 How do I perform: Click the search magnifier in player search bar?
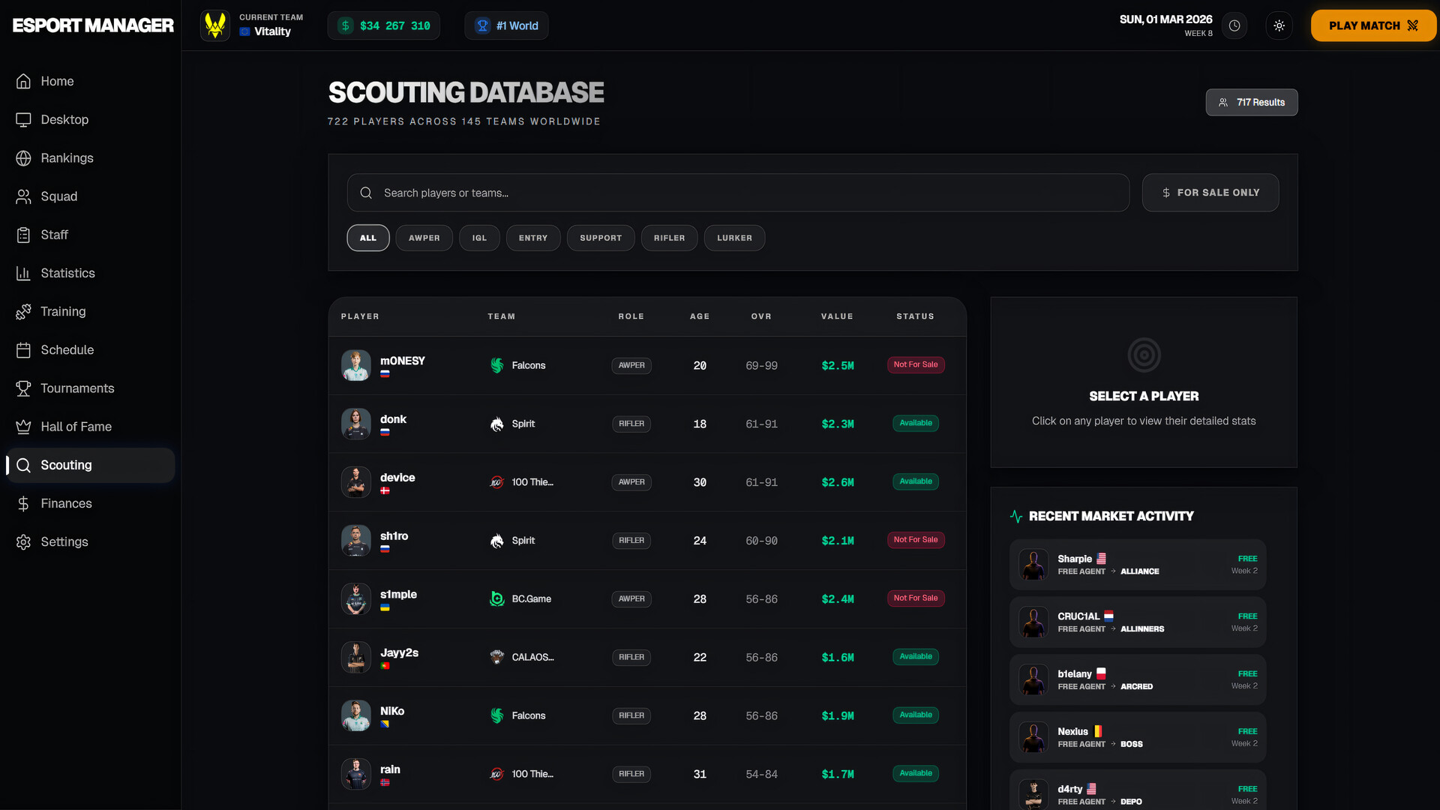366,193
